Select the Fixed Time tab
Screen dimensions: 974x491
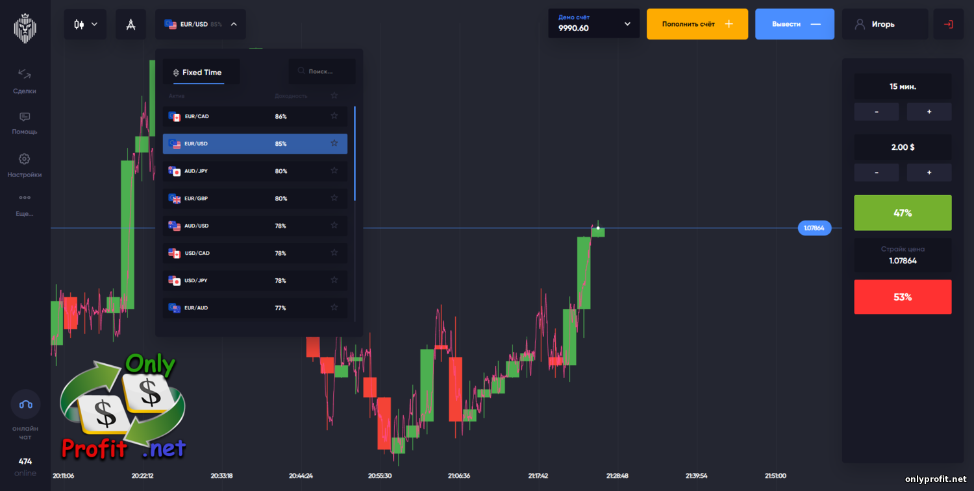[201, 73]
